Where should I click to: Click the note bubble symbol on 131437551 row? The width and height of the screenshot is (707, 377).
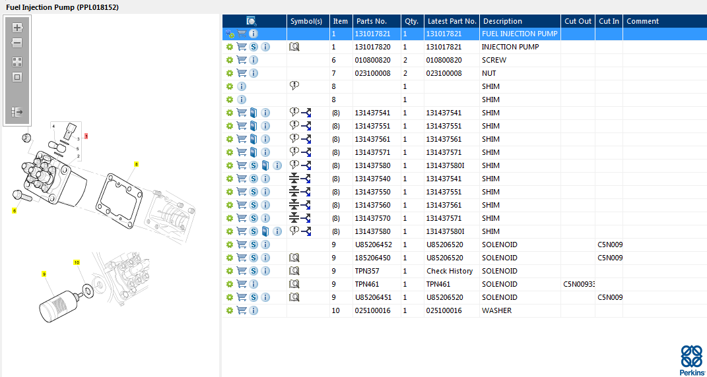[294, 125]
